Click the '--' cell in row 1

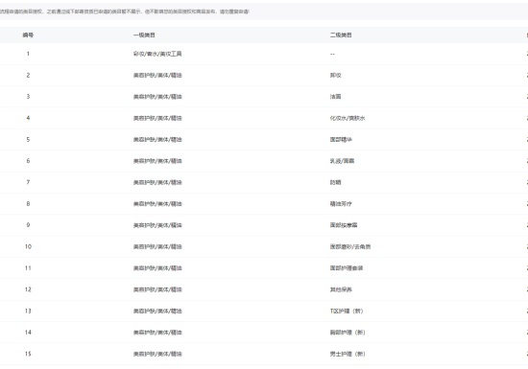coord(332,54)
